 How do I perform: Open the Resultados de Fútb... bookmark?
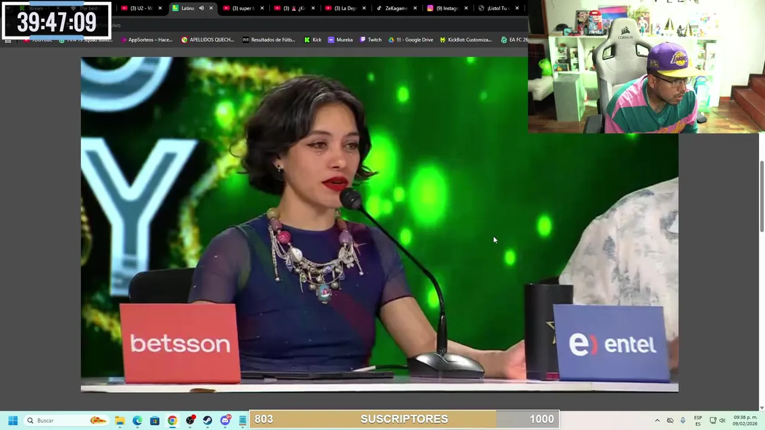269,40
